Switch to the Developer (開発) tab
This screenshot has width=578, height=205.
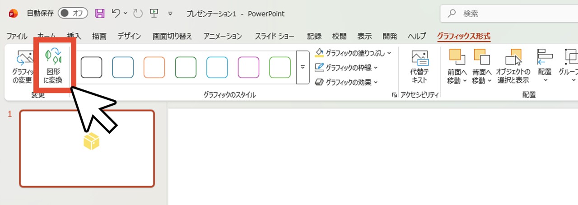(390, 36)
